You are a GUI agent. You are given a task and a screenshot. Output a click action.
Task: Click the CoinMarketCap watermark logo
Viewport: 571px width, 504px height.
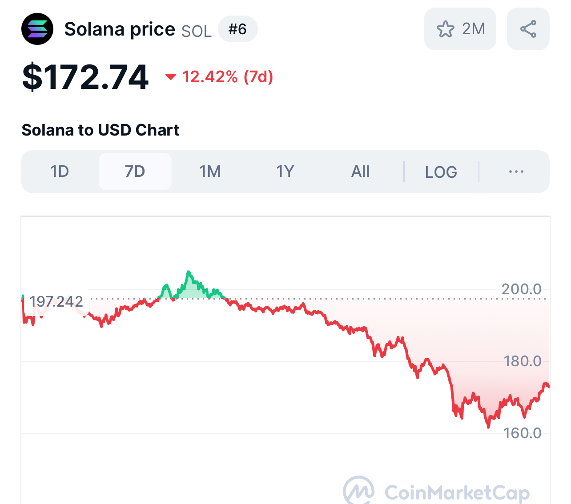pyautogui.click(x=358, y=490)
